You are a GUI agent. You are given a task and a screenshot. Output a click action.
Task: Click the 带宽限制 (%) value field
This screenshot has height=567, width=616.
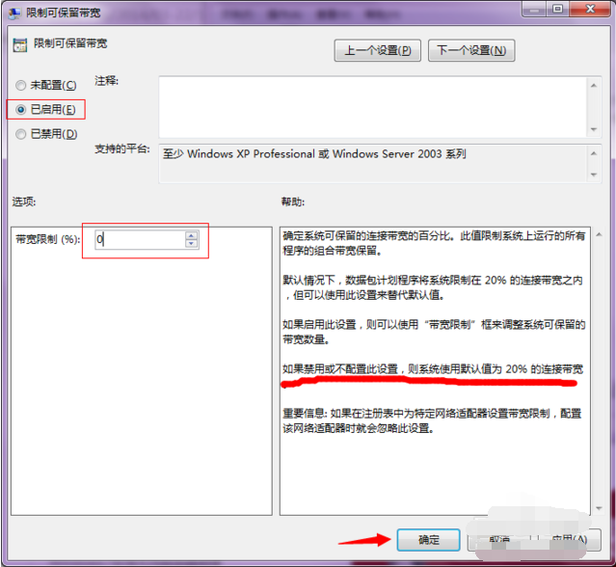(x=140, y=239)
